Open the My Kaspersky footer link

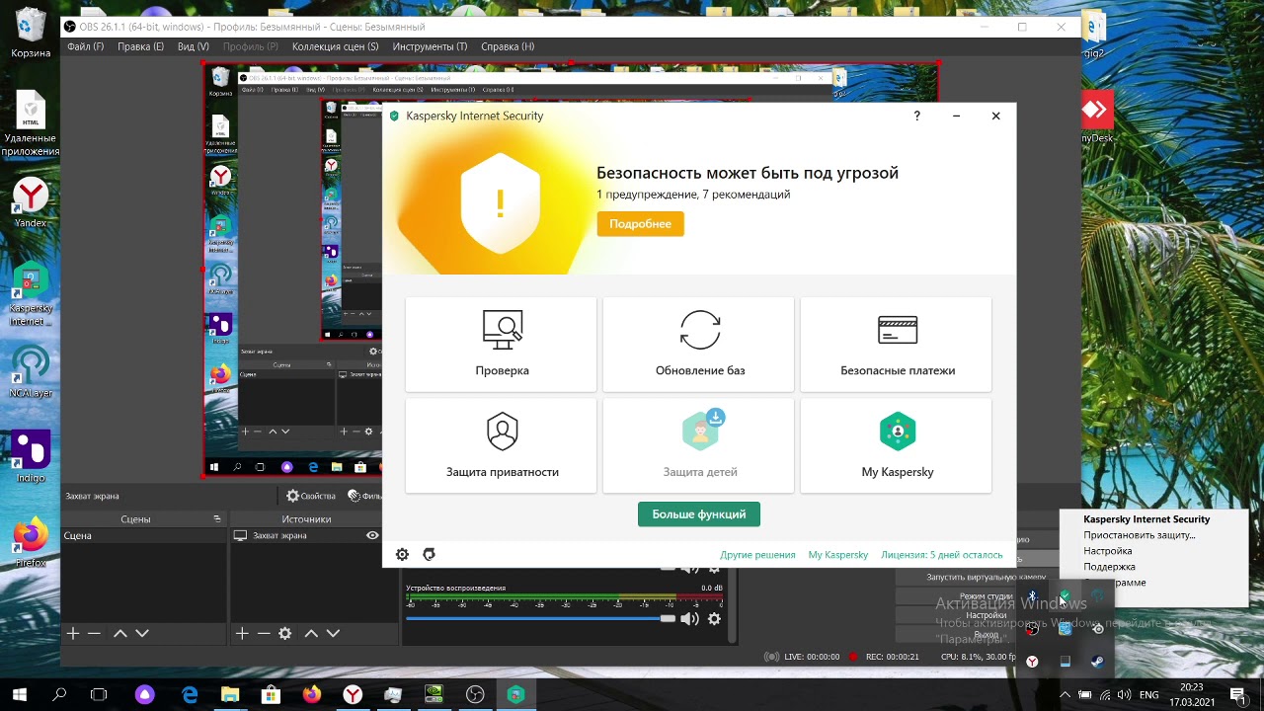point(837,555)
